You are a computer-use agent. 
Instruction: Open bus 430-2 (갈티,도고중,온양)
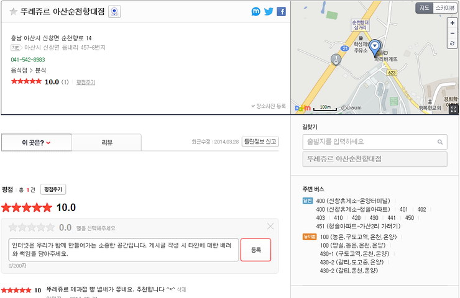point(352,262)
